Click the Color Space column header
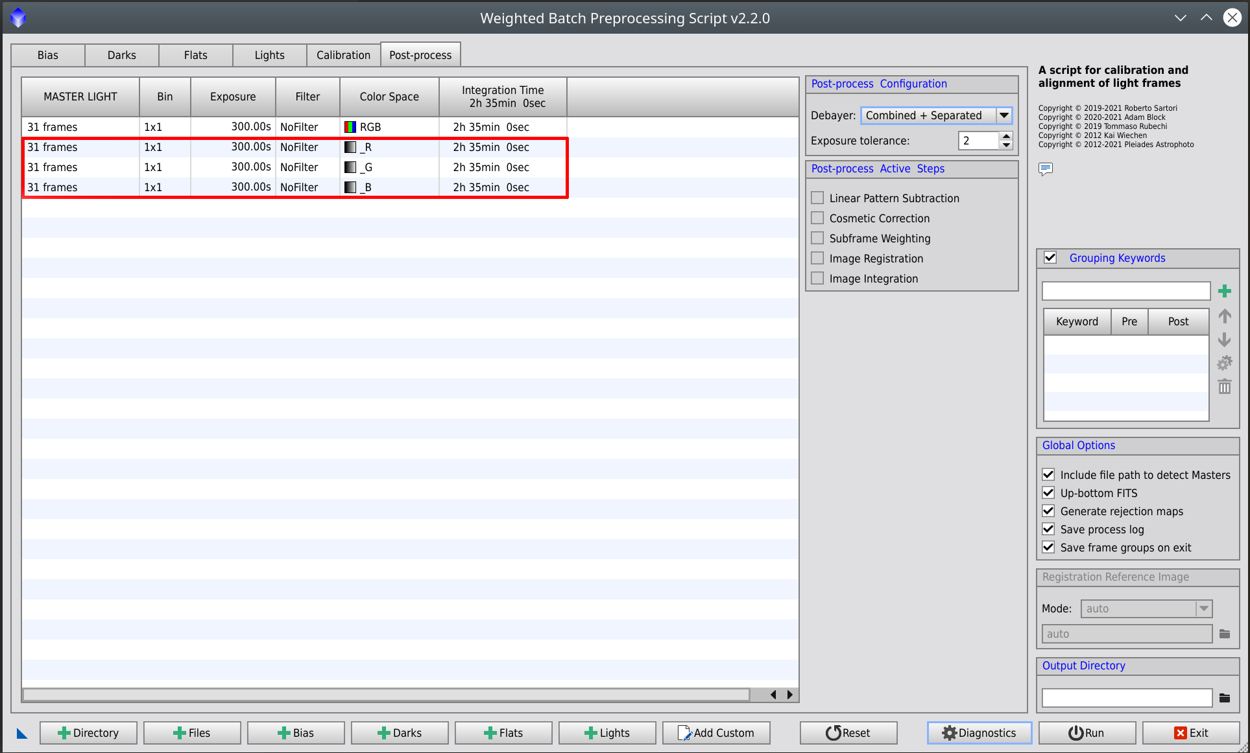The image size is (1250, 753). pos(389,97)
